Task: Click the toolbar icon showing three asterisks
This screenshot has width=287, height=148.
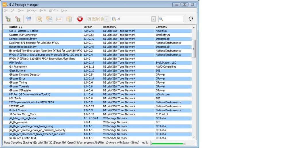Action: click(x=59, y=19)
